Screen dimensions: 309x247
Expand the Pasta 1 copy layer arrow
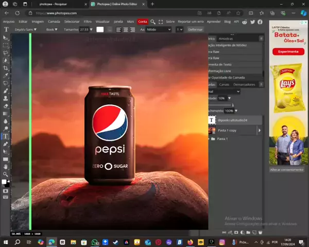[260, 130]
